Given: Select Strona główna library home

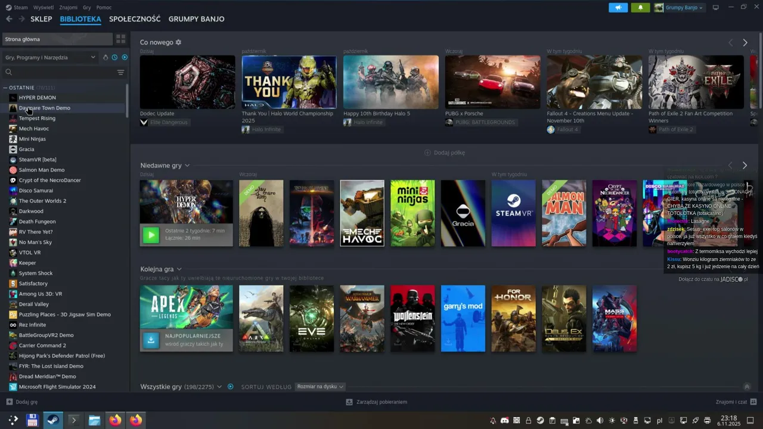Looking at the screenshot, I should (x=57, y=39).
